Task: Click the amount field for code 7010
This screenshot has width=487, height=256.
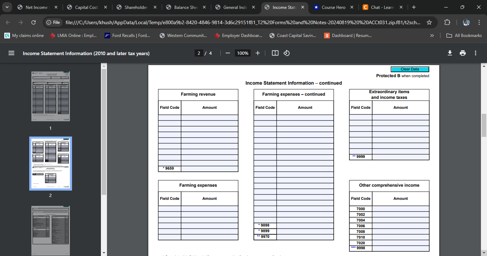Action: [401, 237]
